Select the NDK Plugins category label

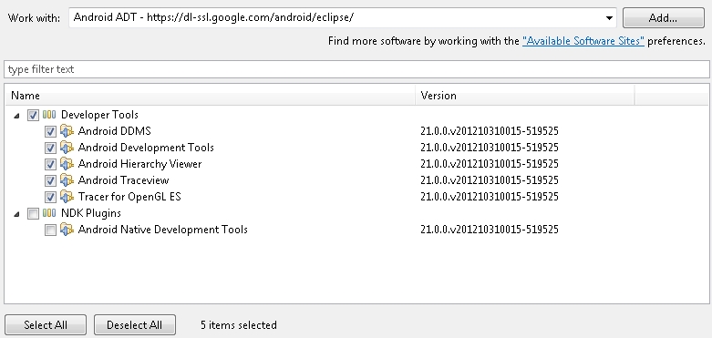(91, 213)
